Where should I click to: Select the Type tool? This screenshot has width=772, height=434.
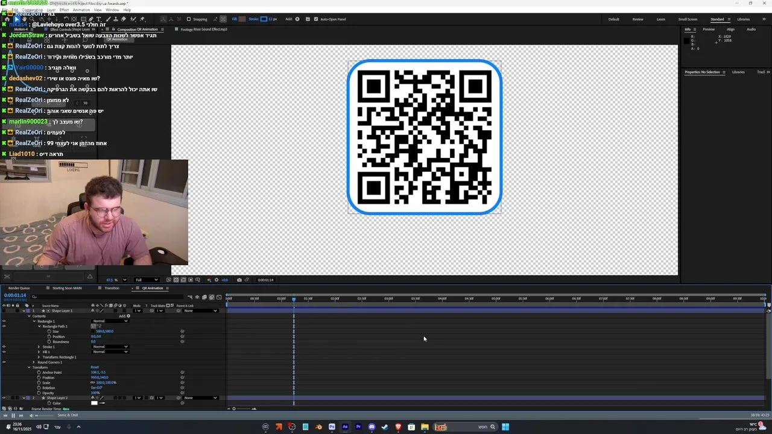pos(98,19)
